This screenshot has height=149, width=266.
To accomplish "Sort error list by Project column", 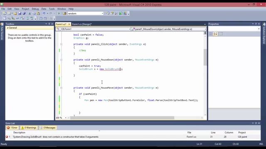I will click(x=242, y=132).
